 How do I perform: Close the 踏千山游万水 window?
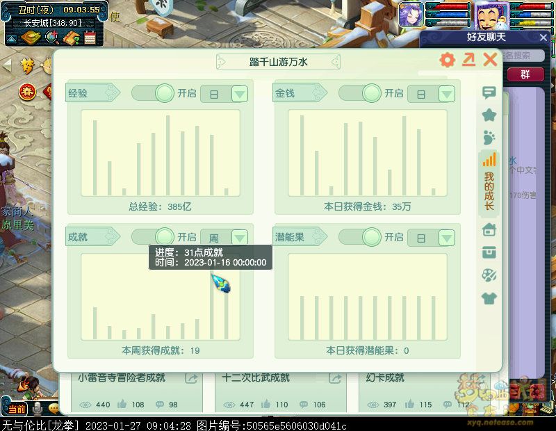[490, 60]
